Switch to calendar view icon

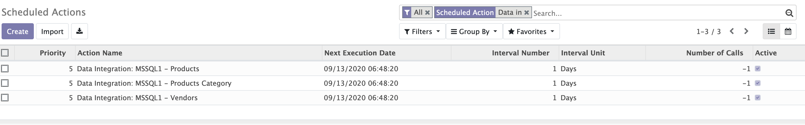click(788, 31)
